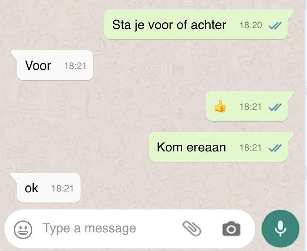Click read receipt ticks on 'Sta je voor of achter'
Screen dimensions: 307x251
(275, 25)
